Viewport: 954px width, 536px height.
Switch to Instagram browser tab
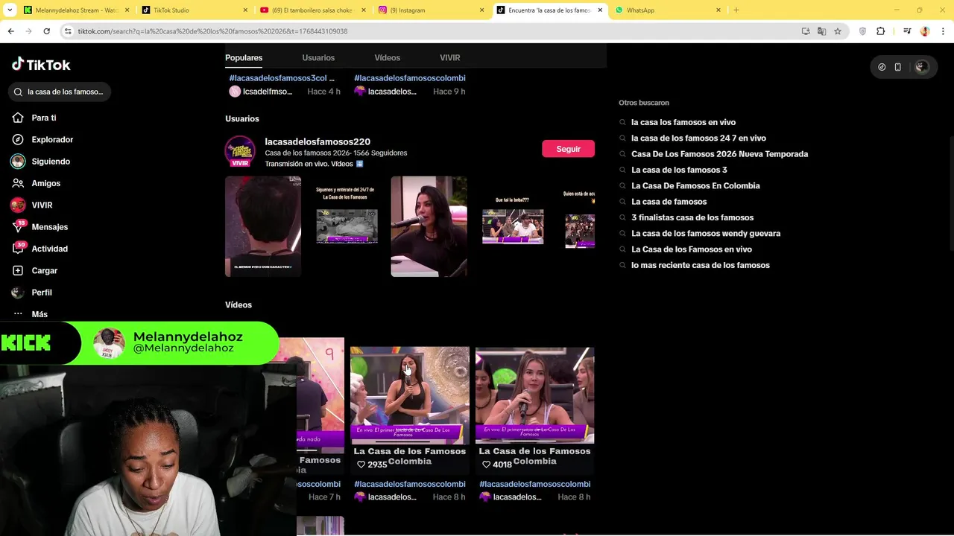431,10
